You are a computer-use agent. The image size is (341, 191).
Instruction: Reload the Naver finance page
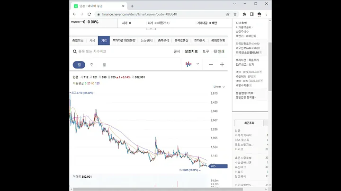89,14
